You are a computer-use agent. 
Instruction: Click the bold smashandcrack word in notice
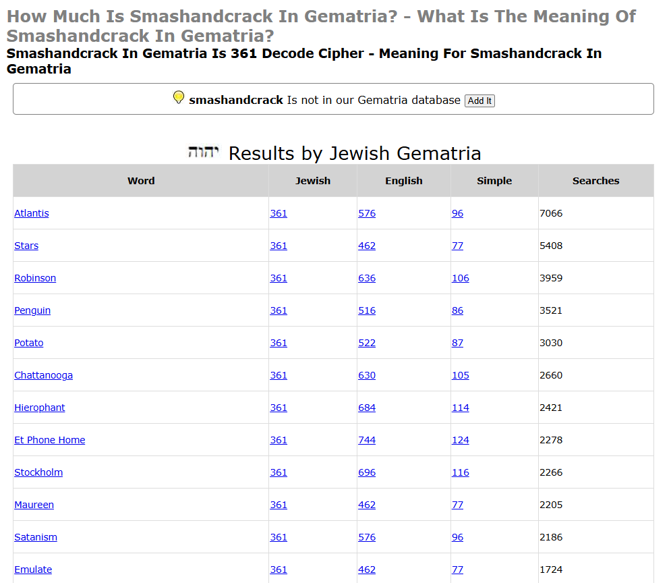236,100
